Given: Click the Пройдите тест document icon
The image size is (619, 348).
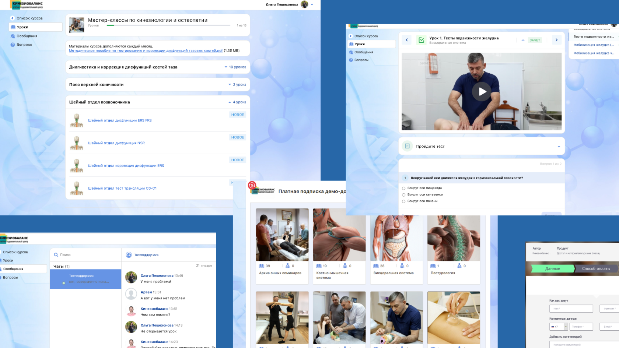Looking at the screenshot, I should [407, 146].
